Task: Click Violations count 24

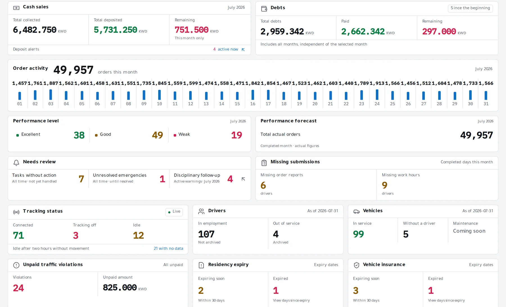Action: pos(19,288)
